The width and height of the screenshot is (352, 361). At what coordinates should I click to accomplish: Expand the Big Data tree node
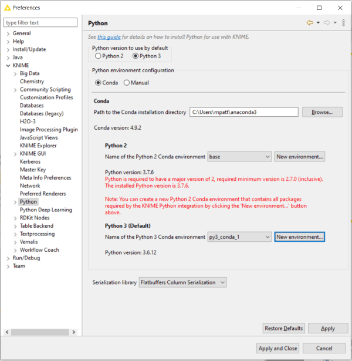[15, 74]
